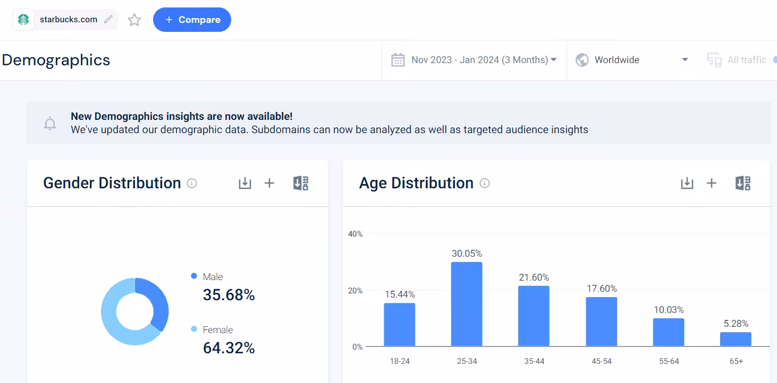Click the 15.44% bar label

point(400,294)
